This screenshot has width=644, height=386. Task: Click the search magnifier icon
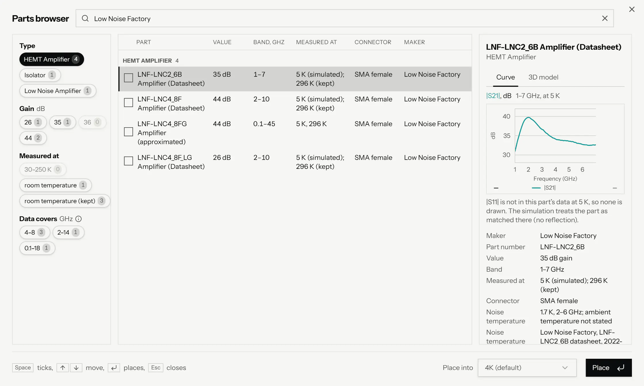[x=85, y=18]
